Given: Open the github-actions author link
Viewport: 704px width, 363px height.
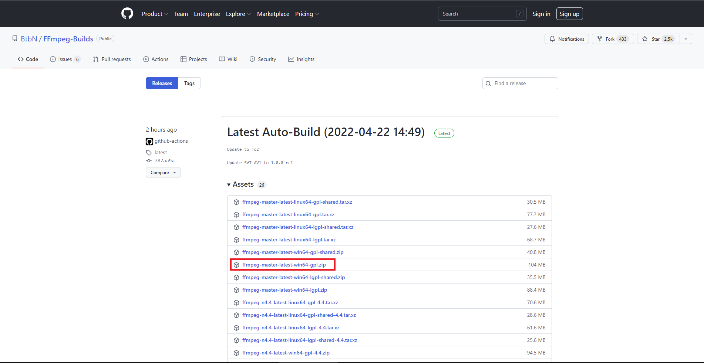Looking at the screenshot, I should [171, 141].
